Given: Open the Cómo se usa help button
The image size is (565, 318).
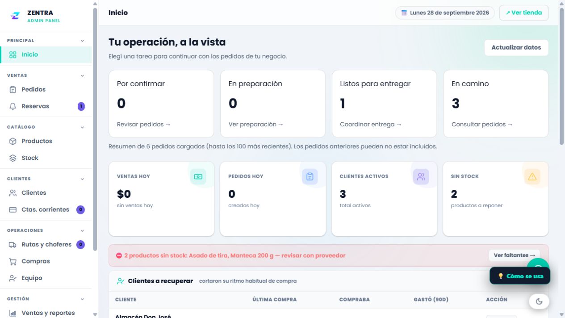Looking at the screenshot, I should 520,276.
